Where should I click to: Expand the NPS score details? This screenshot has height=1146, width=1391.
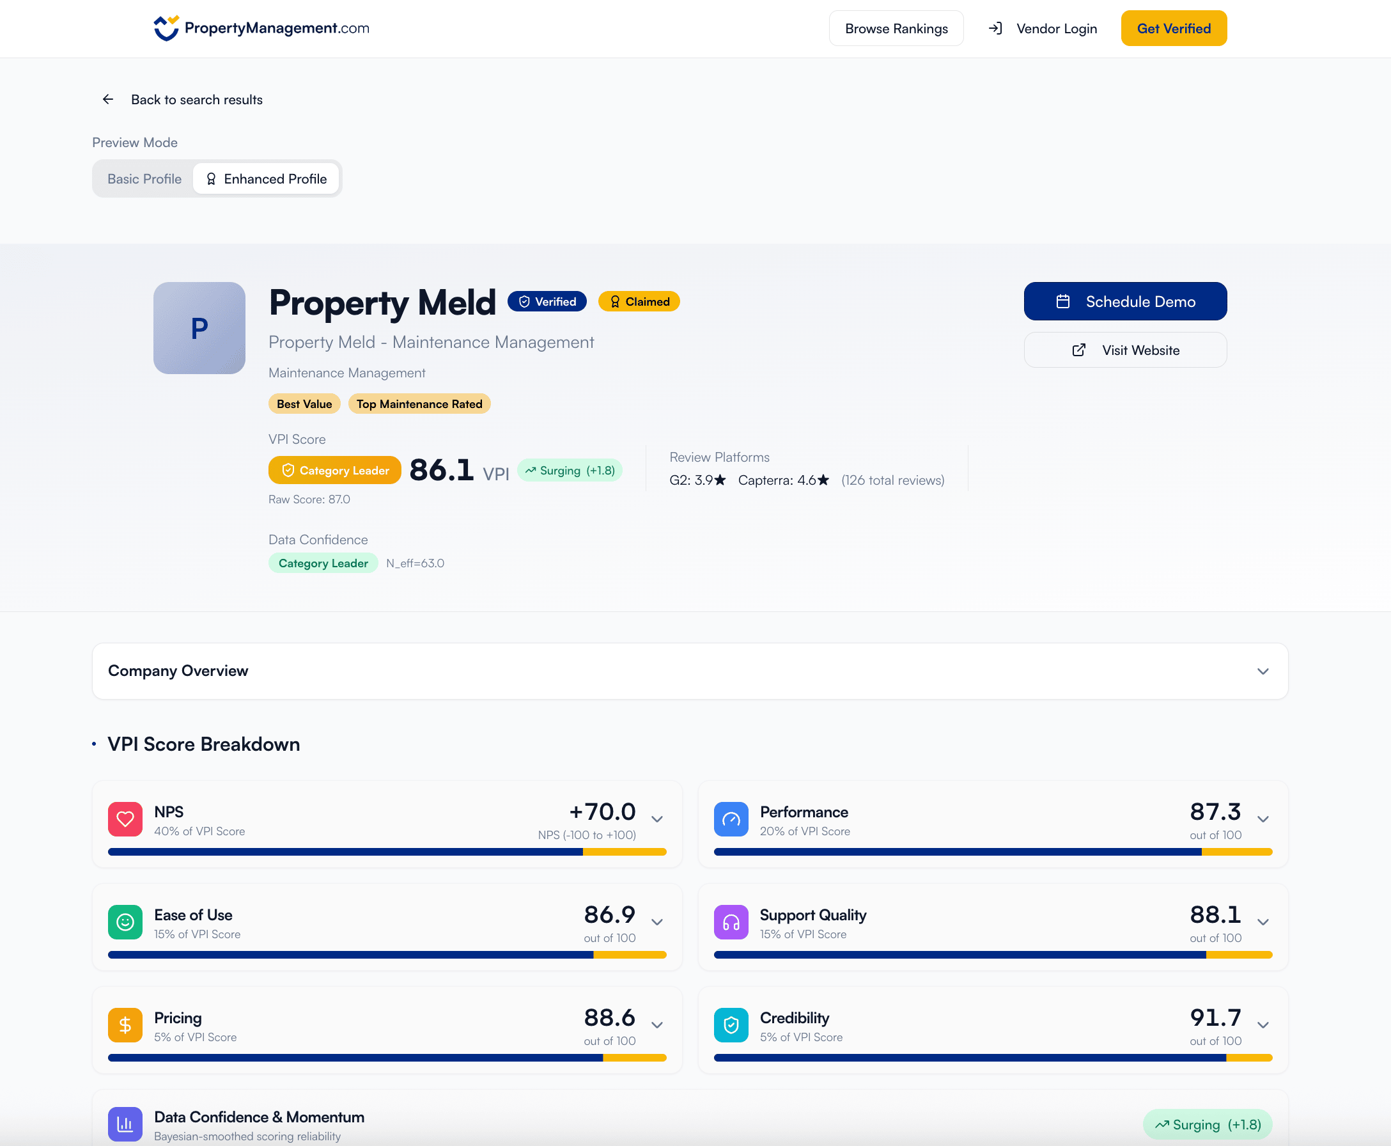(x=657, y=819)
